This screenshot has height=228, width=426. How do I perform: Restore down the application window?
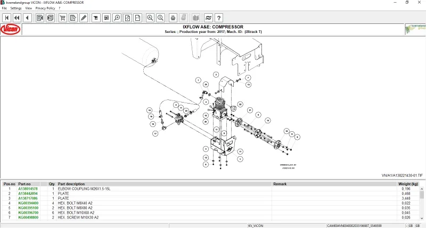(x=407, y=3)
